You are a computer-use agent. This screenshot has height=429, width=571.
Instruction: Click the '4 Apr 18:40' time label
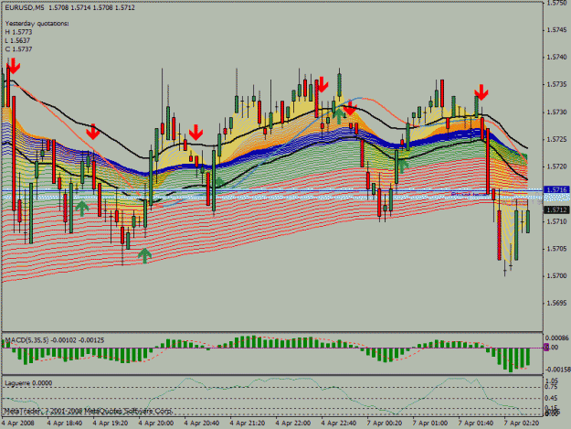(x=64, y=424)
